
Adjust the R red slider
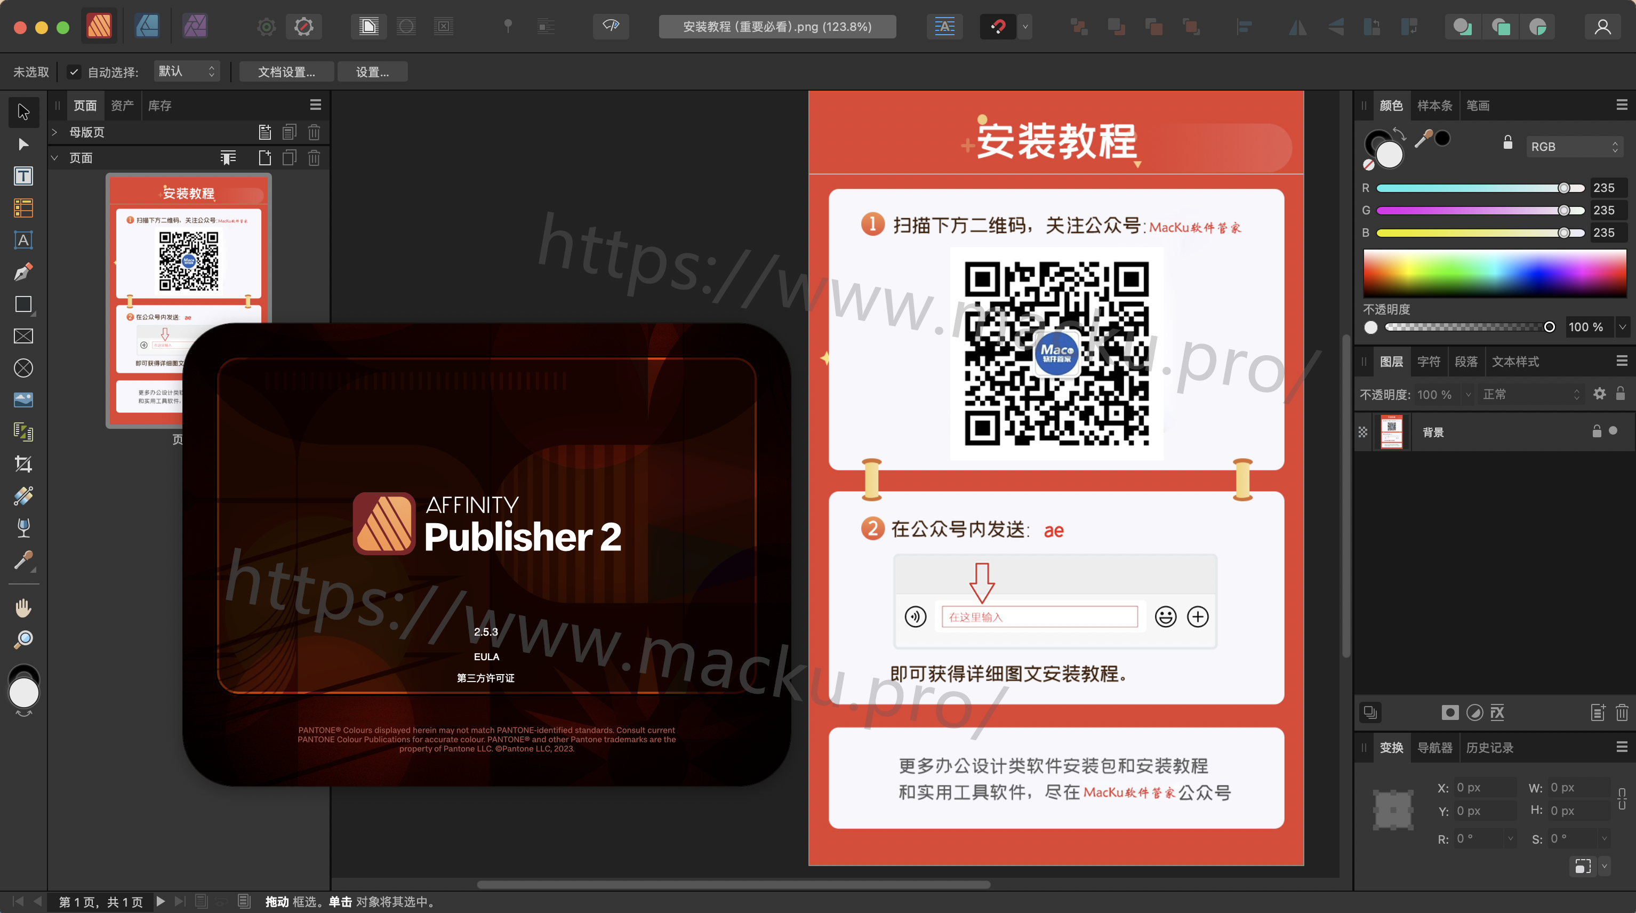click(1480, 188)
